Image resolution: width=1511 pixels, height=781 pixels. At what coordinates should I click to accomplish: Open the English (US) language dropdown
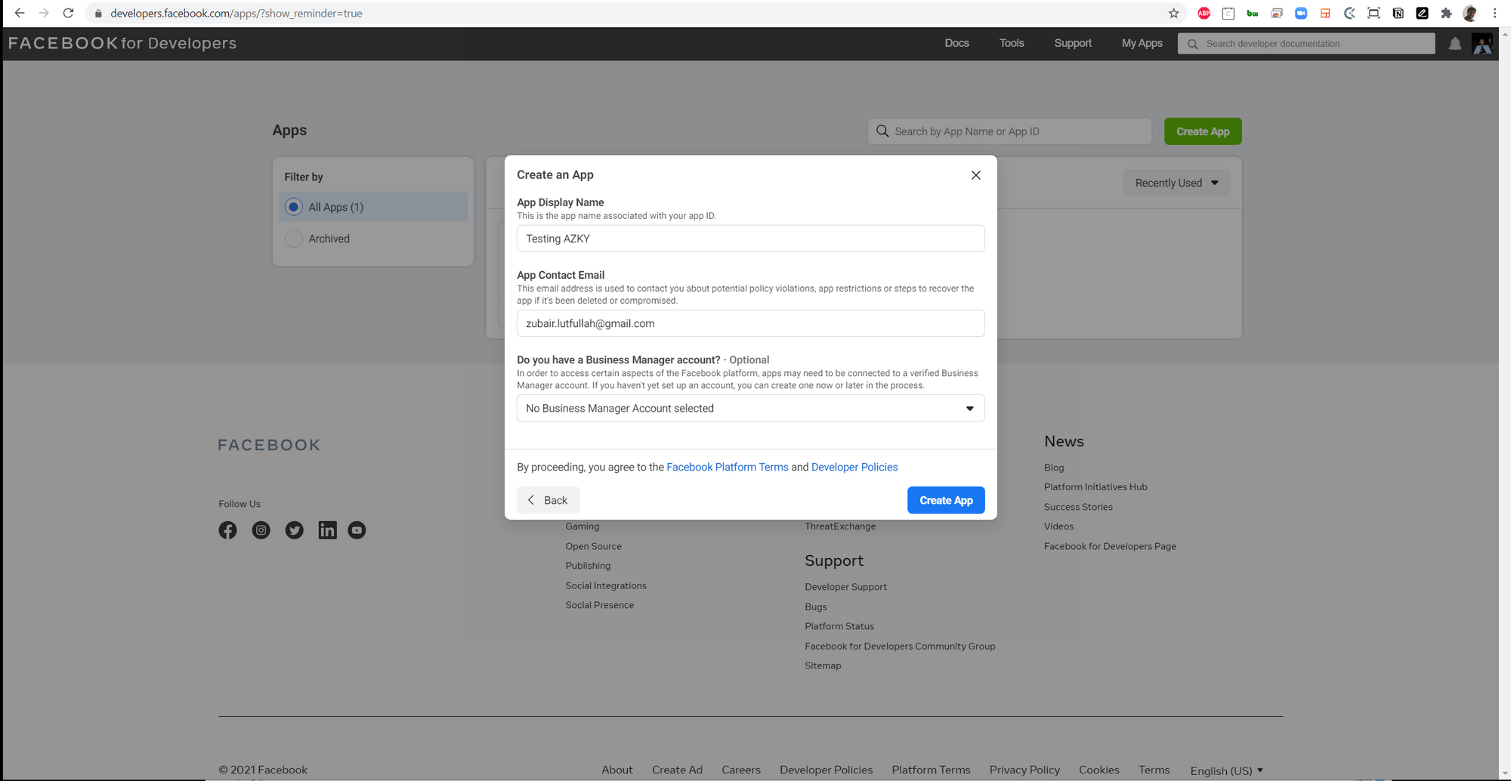pos(1226,770)
